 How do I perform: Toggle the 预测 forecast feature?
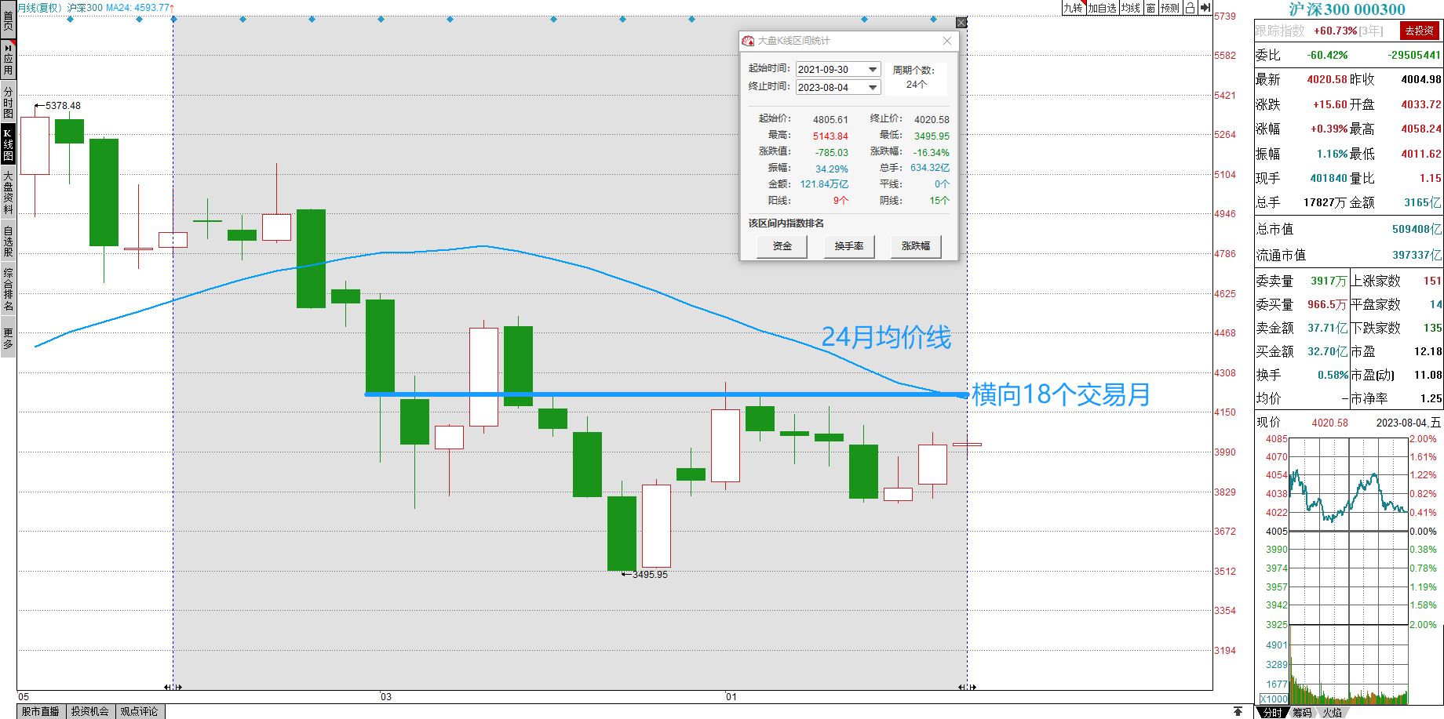tap(1169, 8)
